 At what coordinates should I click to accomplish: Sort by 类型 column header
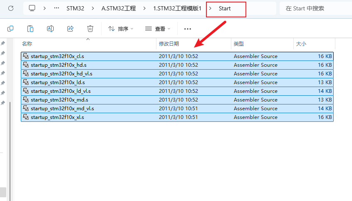point(239,44)
